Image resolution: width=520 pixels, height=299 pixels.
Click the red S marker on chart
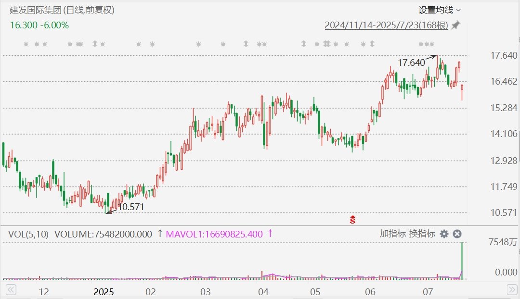[352, 220]
